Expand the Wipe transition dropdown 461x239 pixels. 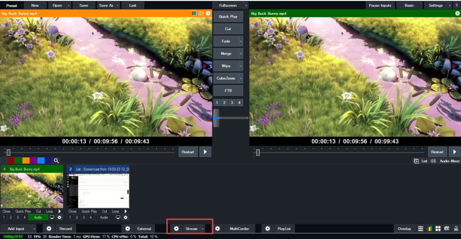[241, 66]
